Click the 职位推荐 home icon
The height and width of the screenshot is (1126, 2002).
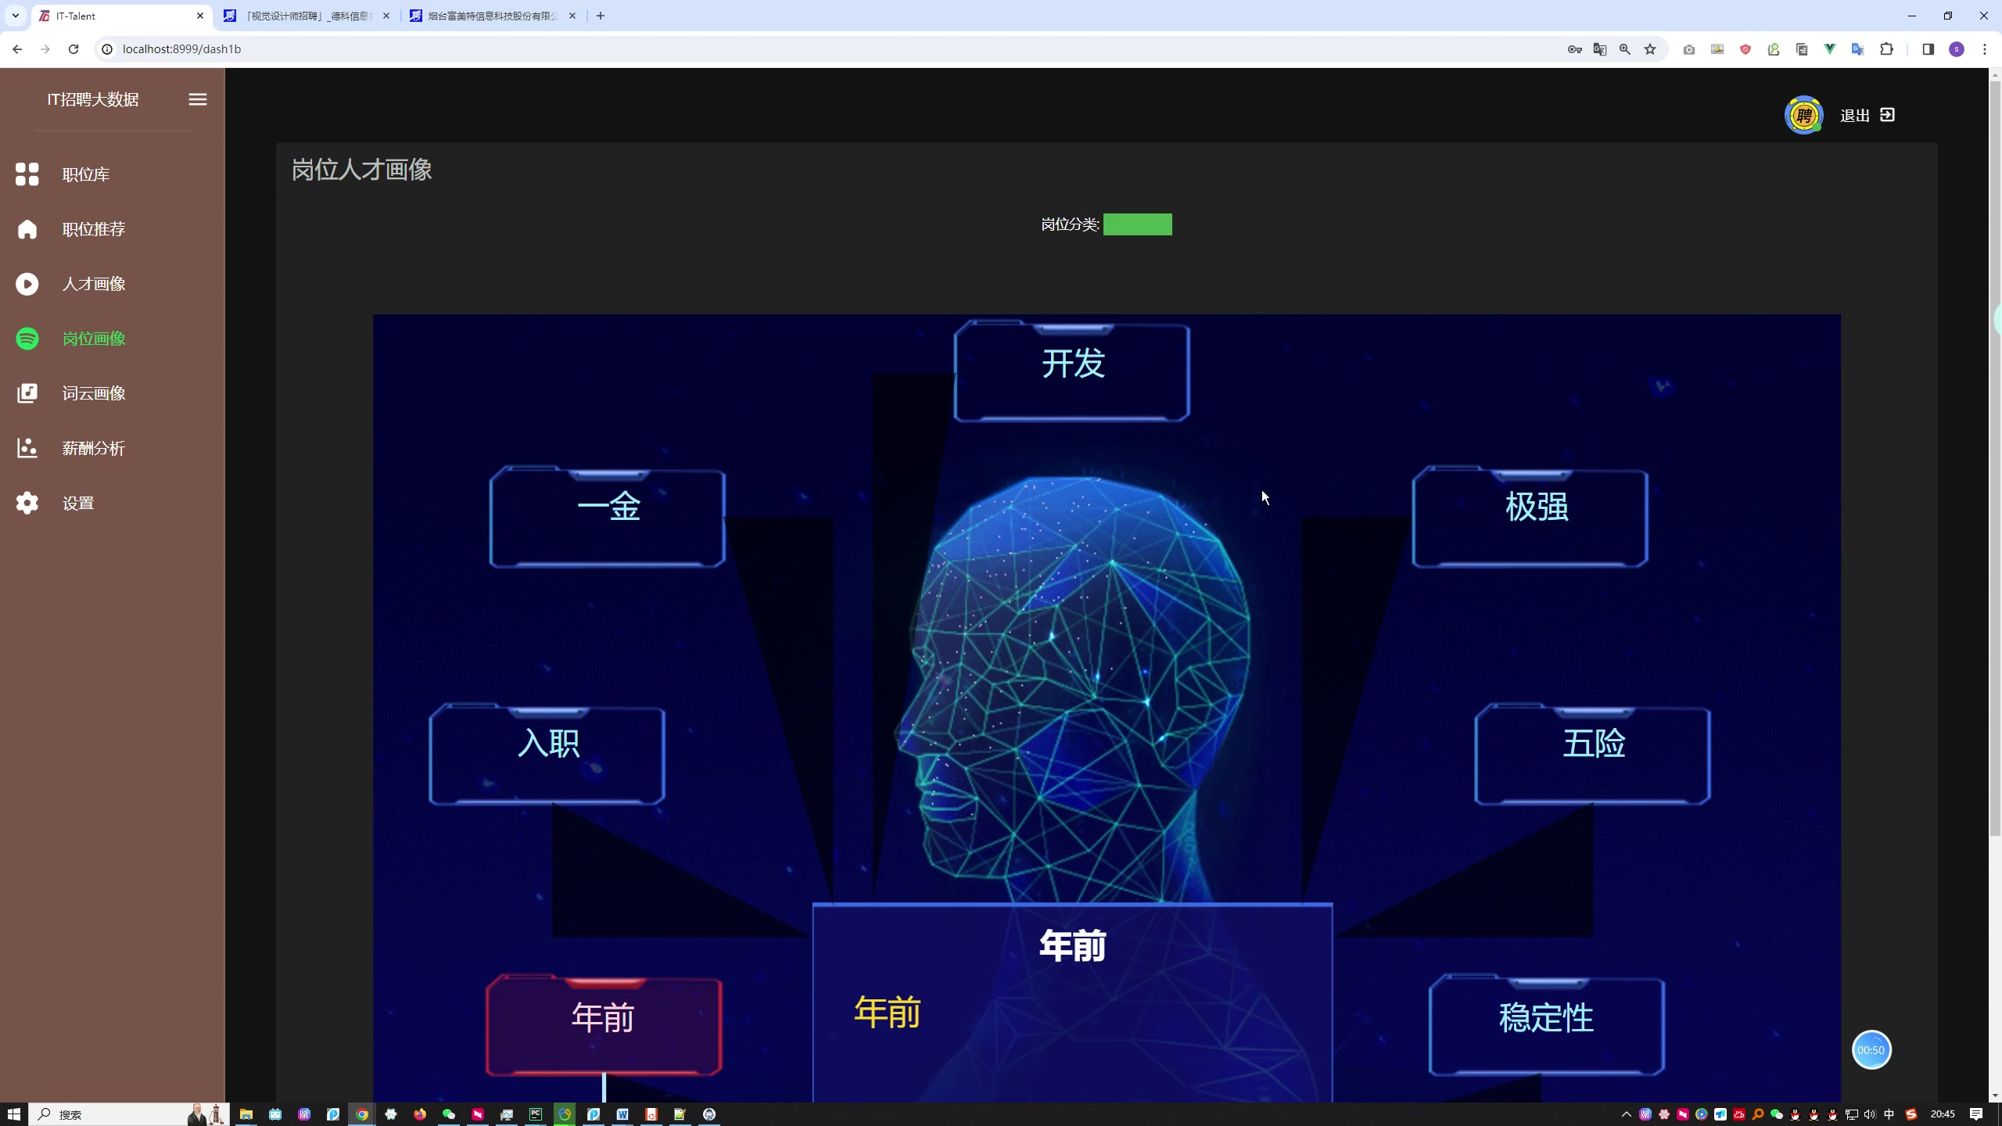pos(27,229)
